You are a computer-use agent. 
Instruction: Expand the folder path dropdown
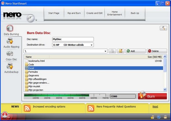pos(105,51)
